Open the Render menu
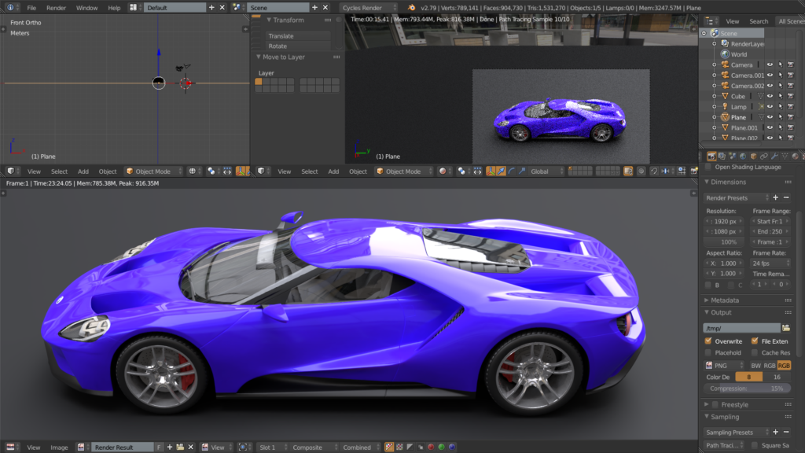Screen dimensions: 805x453 pos(56,7)
